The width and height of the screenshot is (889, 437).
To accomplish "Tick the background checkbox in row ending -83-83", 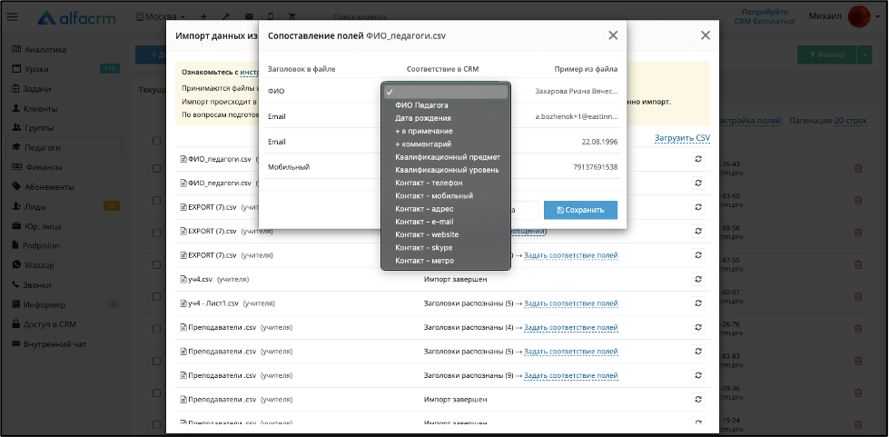I will [156, 361].
